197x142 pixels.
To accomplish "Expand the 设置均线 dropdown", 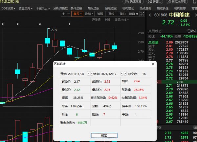I will 121,20.
